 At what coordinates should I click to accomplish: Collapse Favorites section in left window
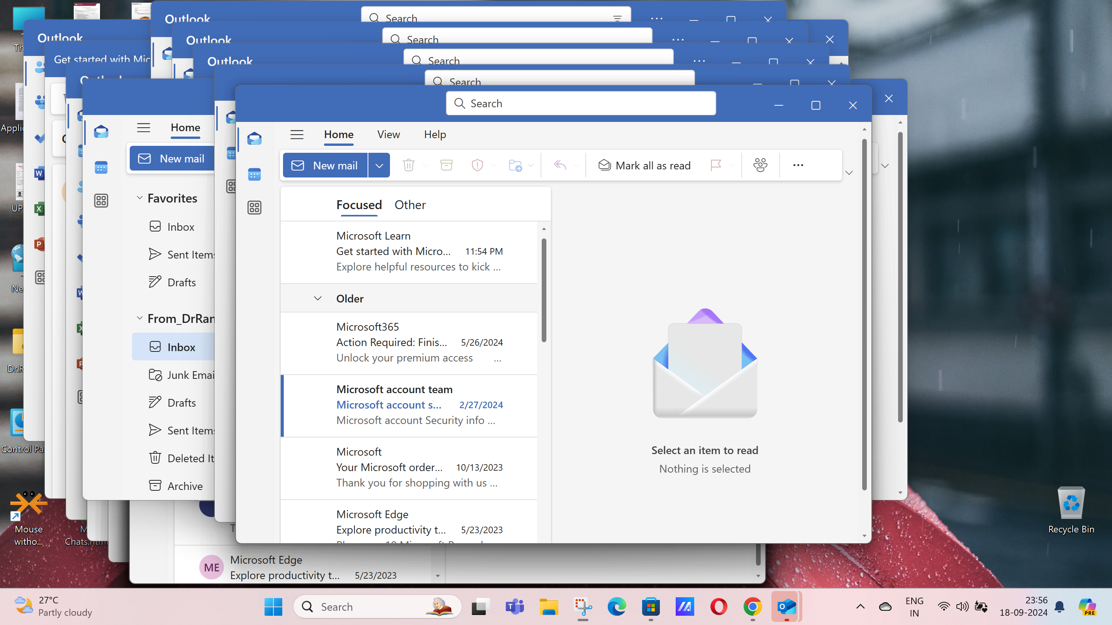point(139,198)
